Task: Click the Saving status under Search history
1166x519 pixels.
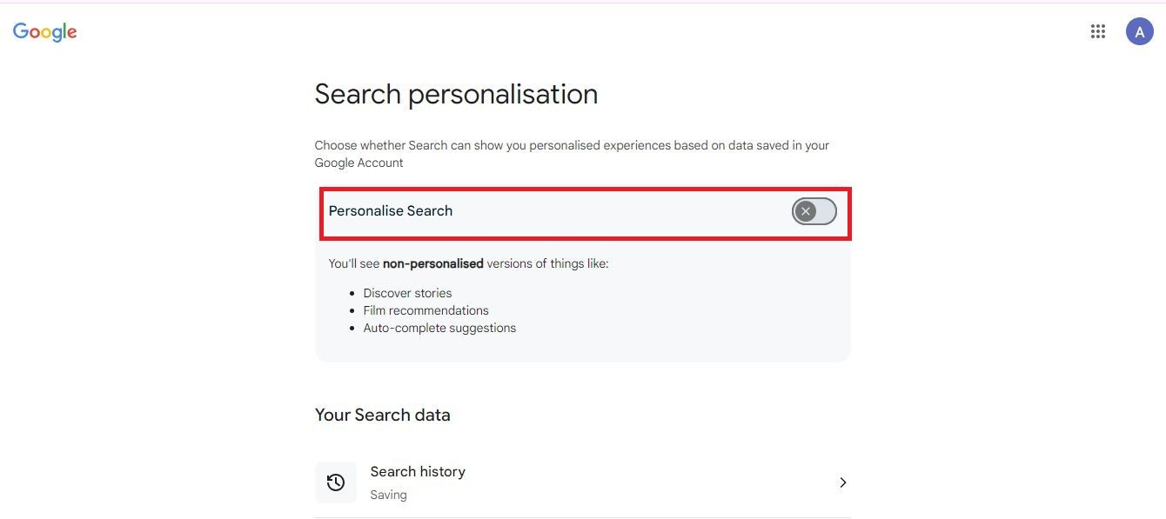Action: (x=388, y=495)
